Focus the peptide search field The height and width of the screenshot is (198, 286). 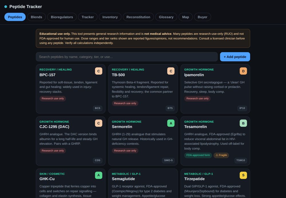pos(127,57)
